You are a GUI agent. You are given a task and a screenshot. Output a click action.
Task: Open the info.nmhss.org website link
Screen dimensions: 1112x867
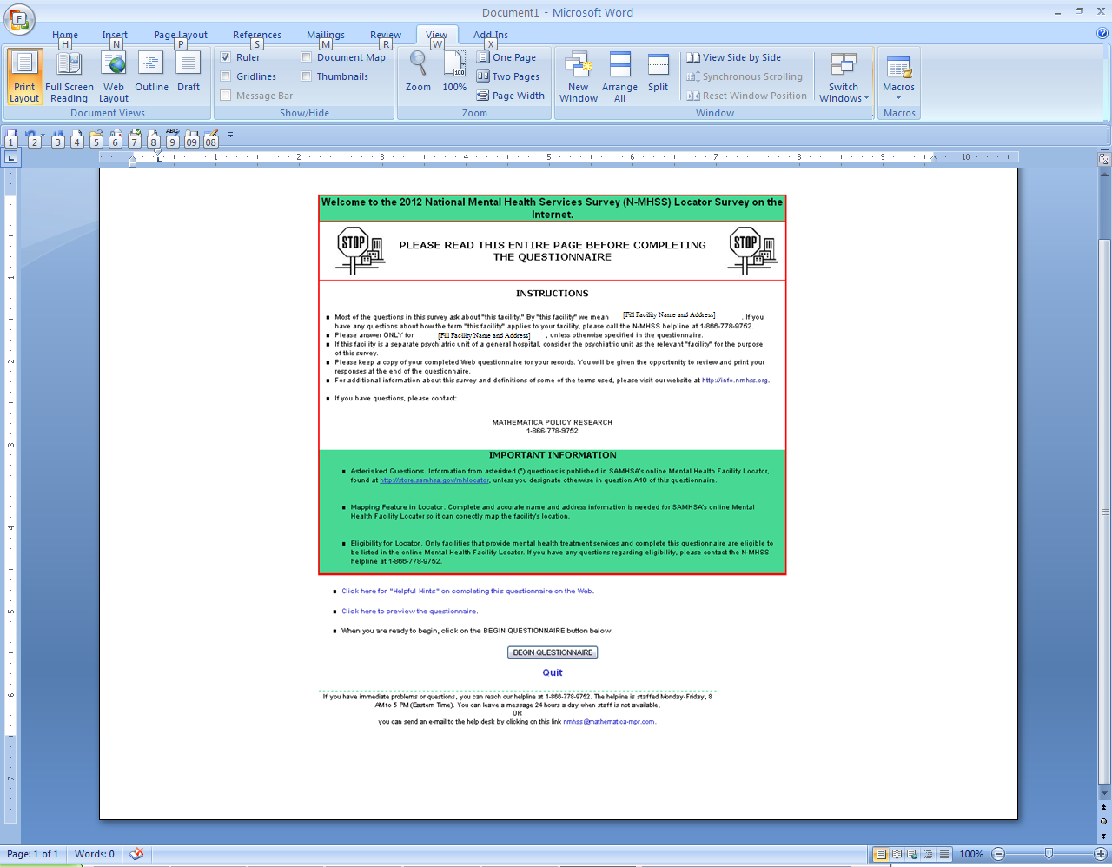[735, 381]
